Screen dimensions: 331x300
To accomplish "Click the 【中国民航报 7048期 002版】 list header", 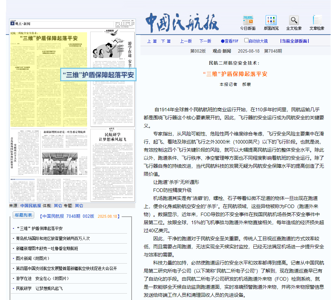I will [80, 216].
